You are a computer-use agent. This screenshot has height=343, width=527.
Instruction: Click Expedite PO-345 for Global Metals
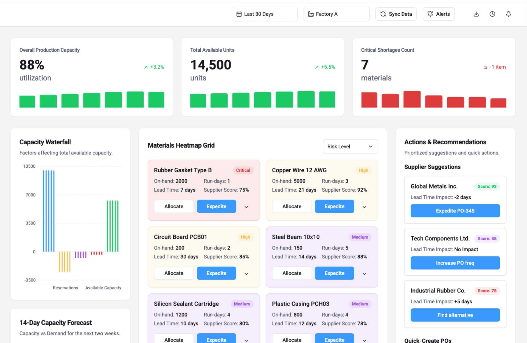(455, 211)
